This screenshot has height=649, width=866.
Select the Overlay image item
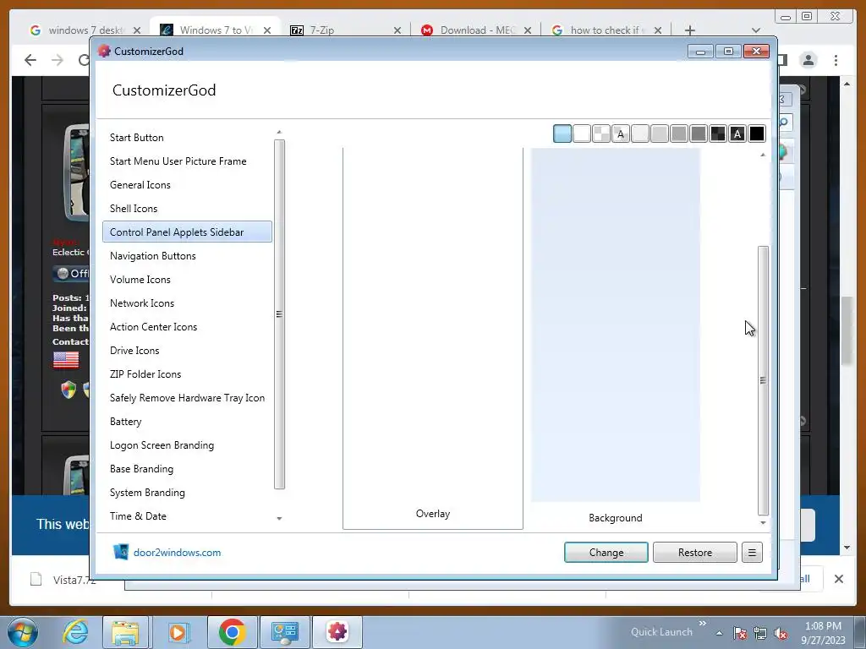coord(432,338)
